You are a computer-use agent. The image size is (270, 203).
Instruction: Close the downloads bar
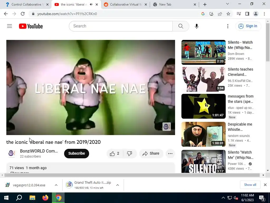click(265, 185)
